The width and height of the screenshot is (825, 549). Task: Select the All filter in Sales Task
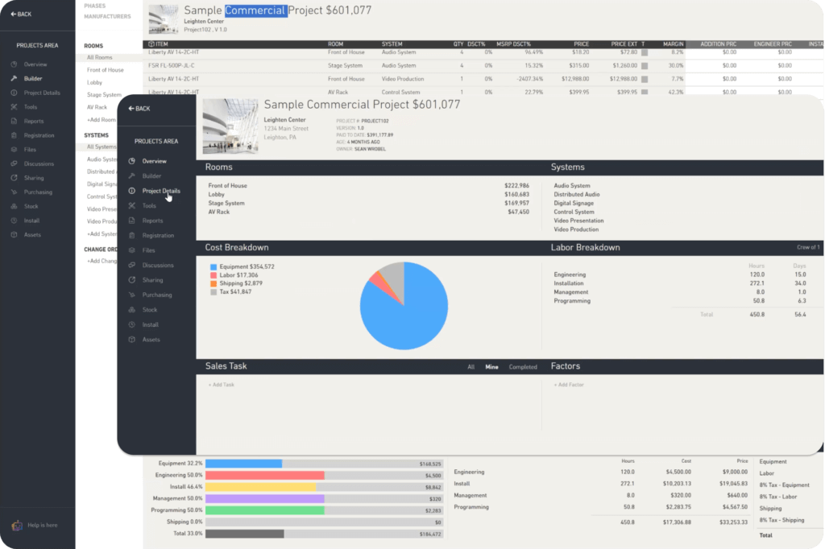[x=471, y=367]
